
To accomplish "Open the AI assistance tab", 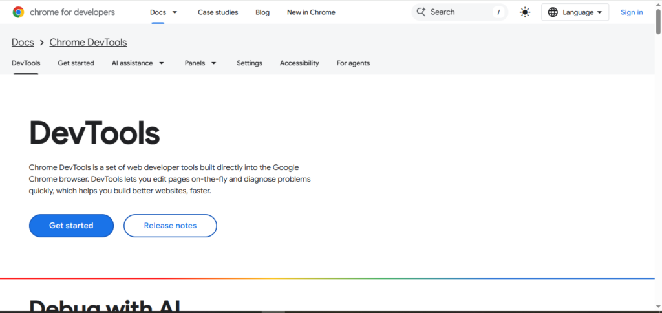I will point(132,63).
